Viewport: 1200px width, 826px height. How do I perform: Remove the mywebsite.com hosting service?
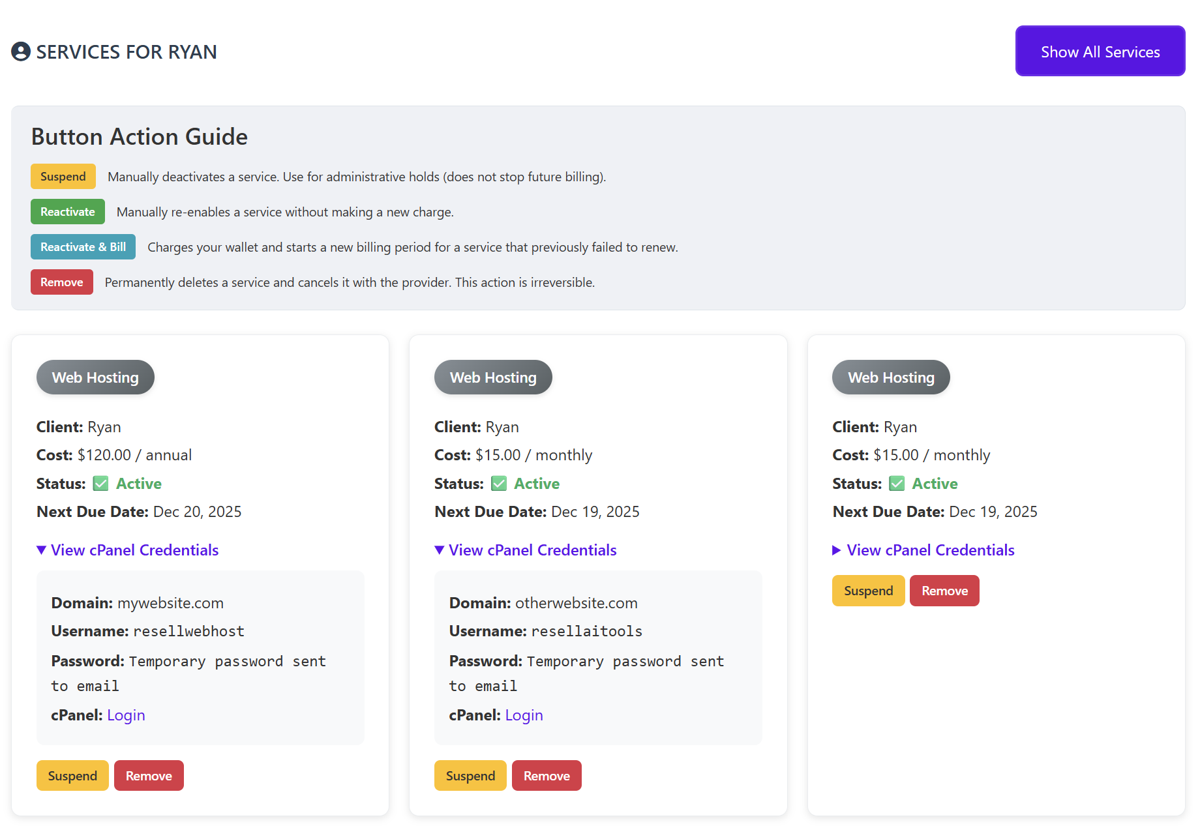(149, 776)
